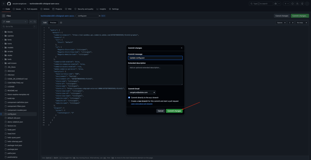
Task: Switch to the Pull requests tab
Action: (x=31, y=9)
